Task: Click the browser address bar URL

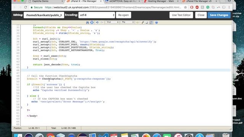Action: tap(113, 7)
